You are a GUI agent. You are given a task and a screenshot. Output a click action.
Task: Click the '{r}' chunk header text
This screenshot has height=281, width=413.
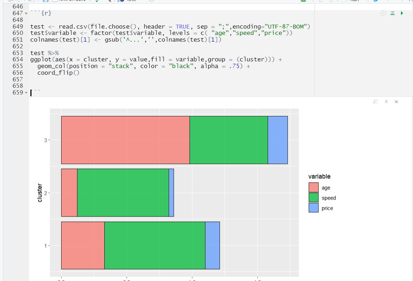(46, 13)
